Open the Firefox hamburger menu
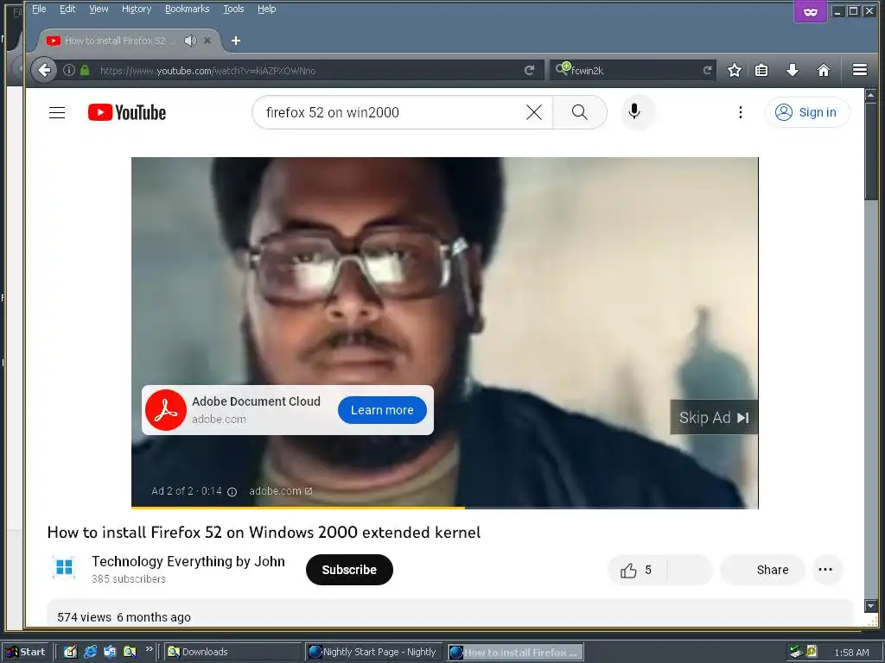The image size is (885, 663). [x=860, y=70]
